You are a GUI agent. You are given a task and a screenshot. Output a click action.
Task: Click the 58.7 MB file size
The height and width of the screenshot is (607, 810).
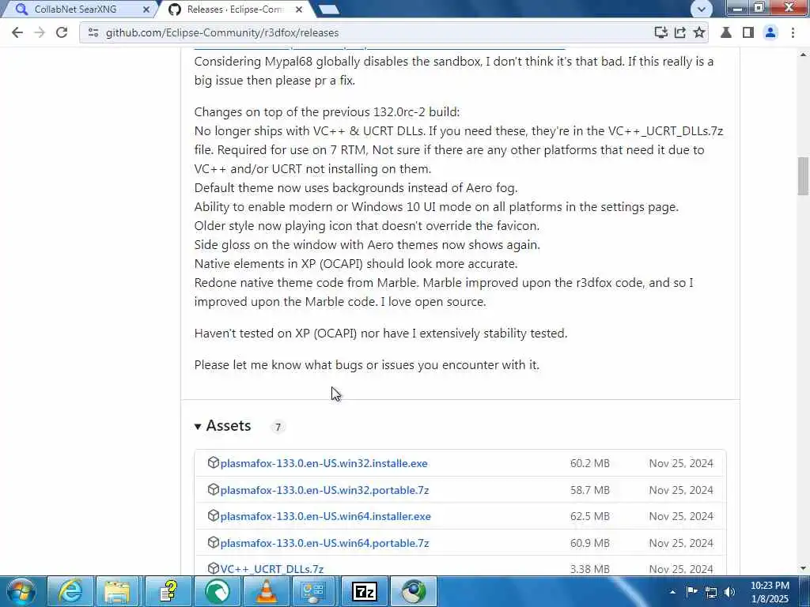coord(590,490)
